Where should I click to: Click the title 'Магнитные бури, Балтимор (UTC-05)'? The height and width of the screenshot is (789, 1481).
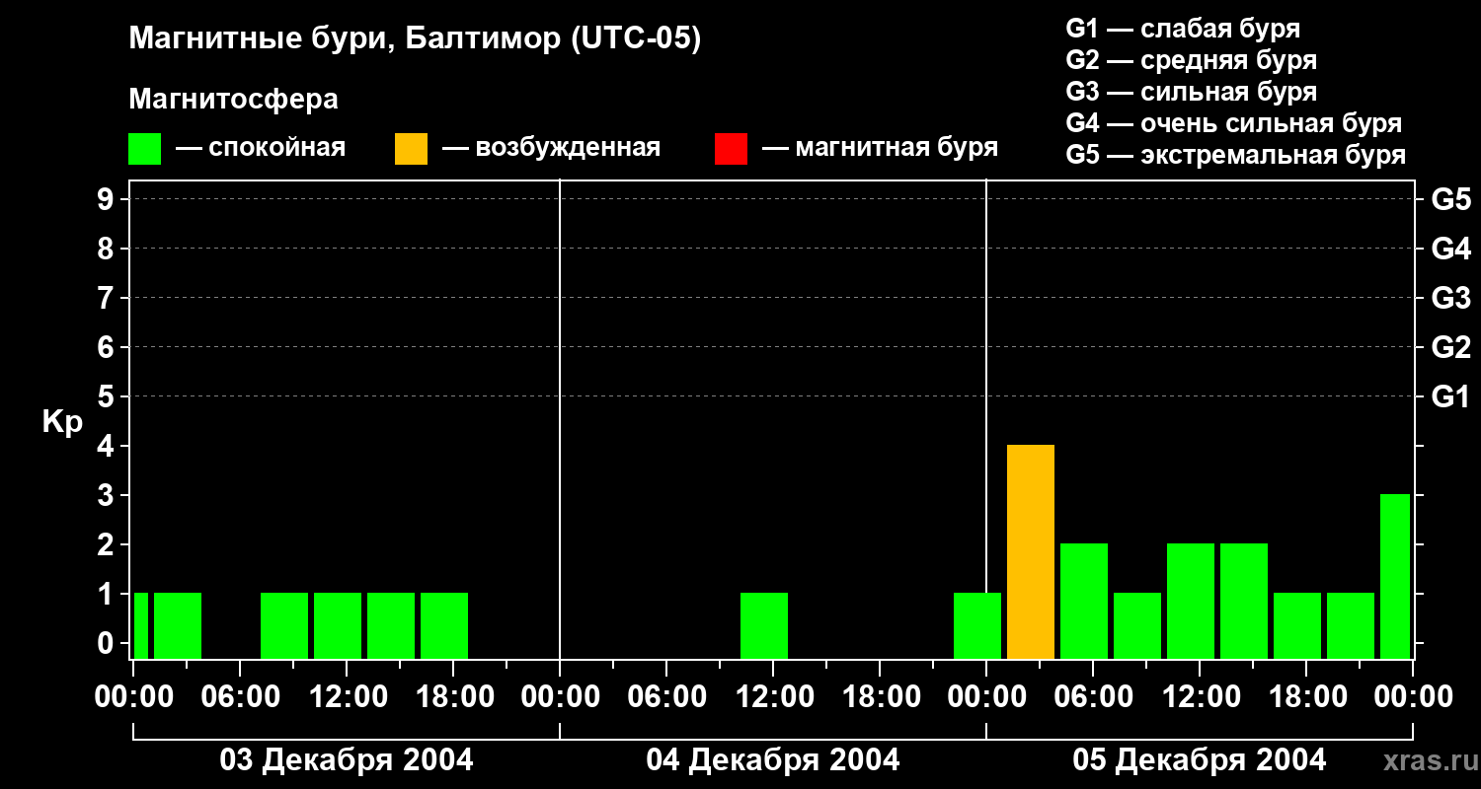pyautogui.click(x=415, y=40)
